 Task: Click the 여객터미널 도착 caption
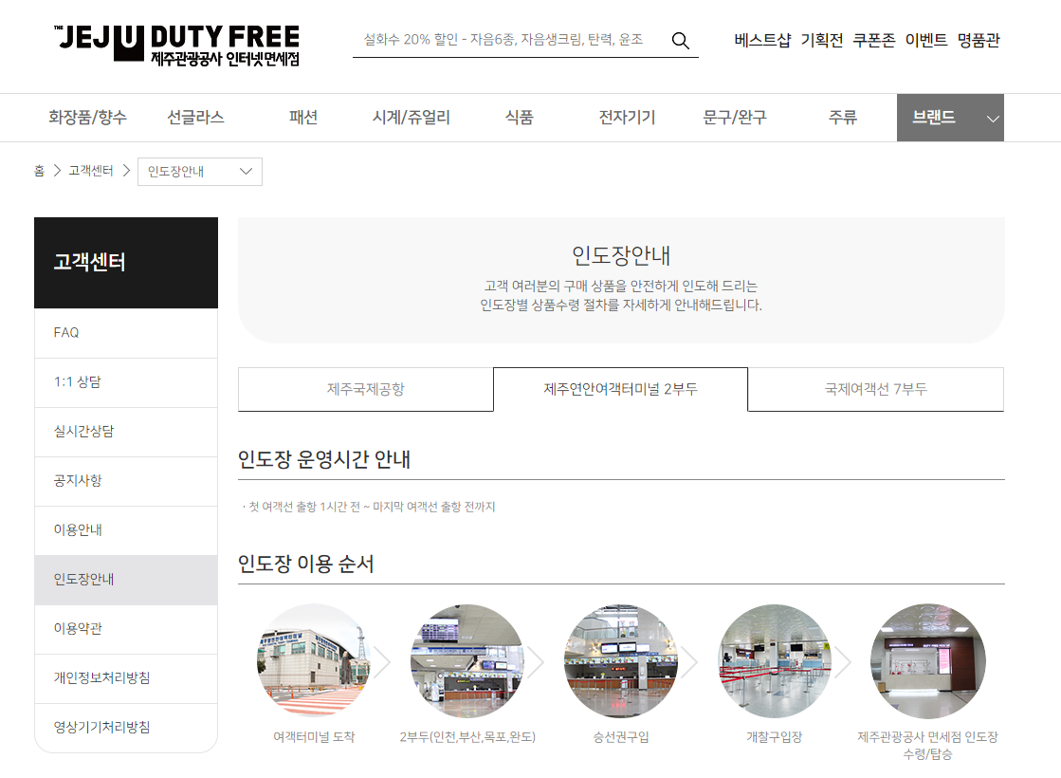[314, 736]
